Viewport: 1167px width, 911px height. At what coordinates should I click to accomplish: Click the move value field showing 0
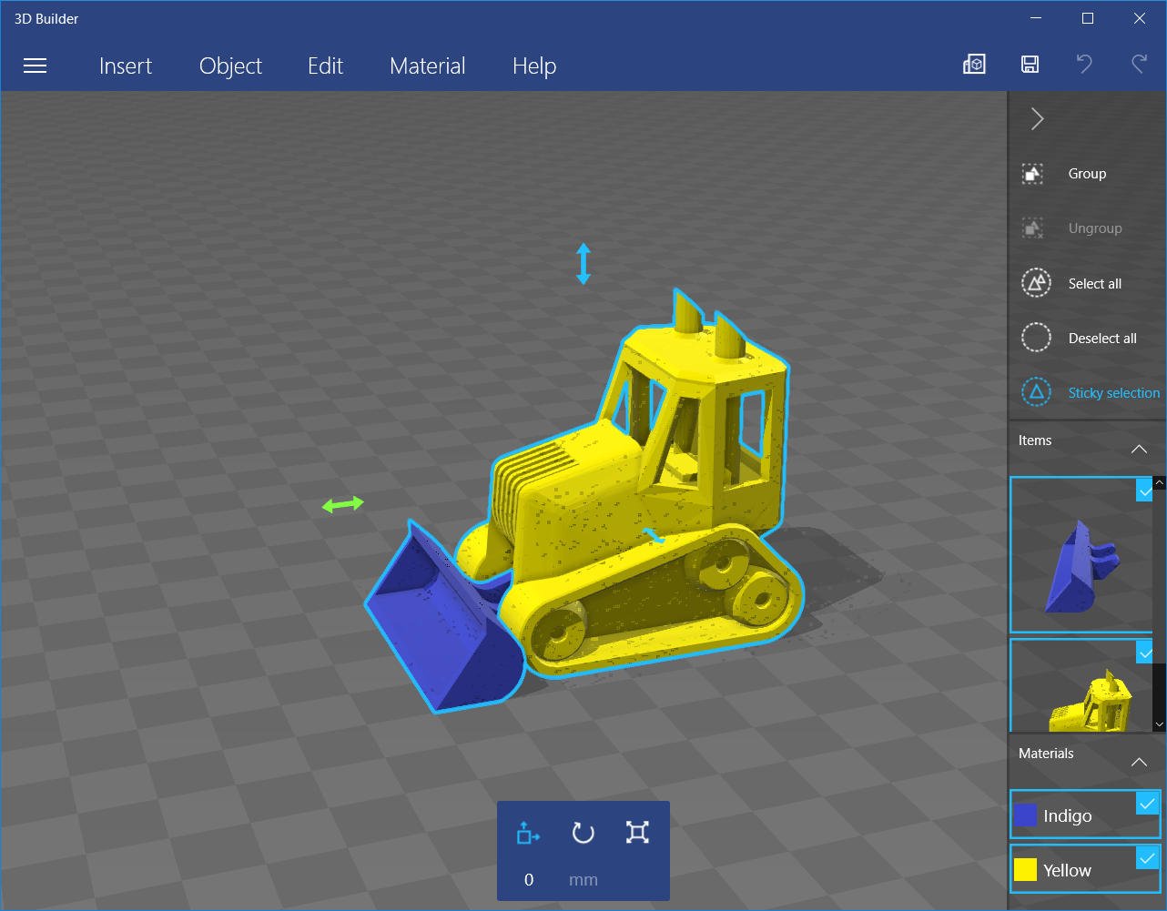coord(529,880)
